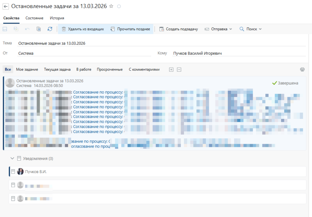
Task: Click Пучков В.И. avatar picture
Action: (20, 172)
